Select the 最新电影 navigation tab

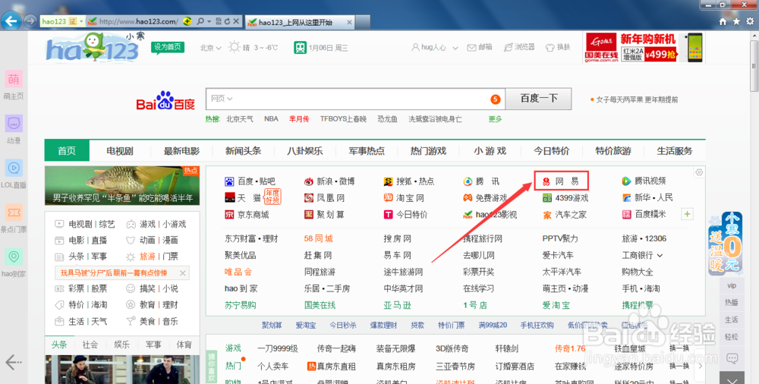181,150
